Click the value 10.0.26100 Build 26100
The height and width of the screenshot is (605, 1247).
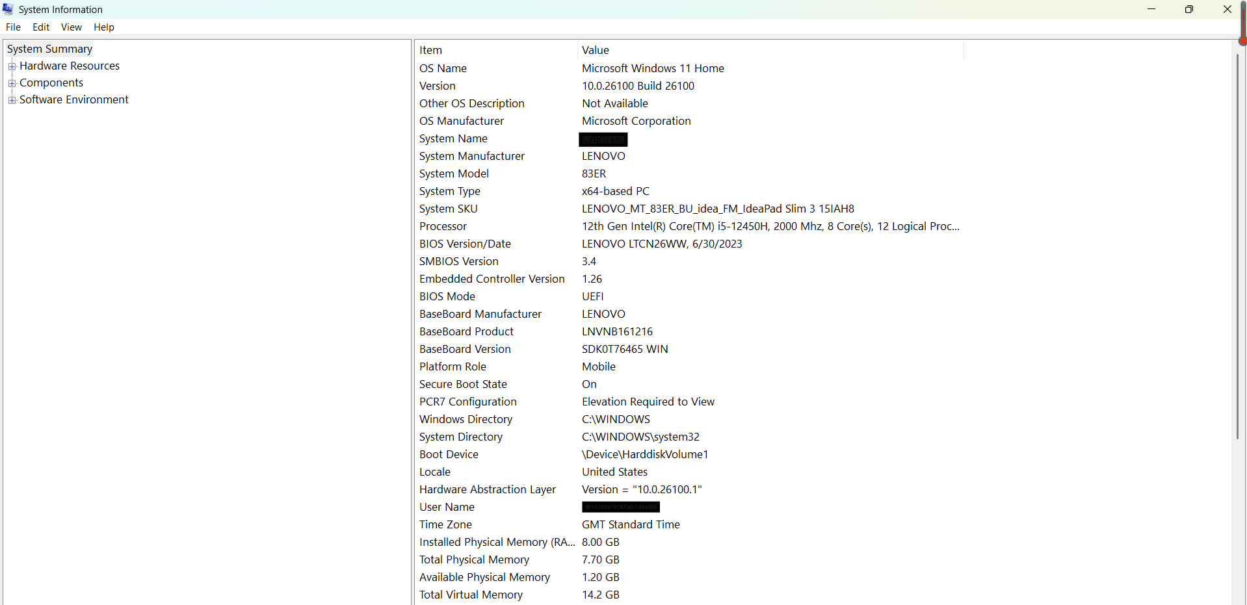click(638, 86)
